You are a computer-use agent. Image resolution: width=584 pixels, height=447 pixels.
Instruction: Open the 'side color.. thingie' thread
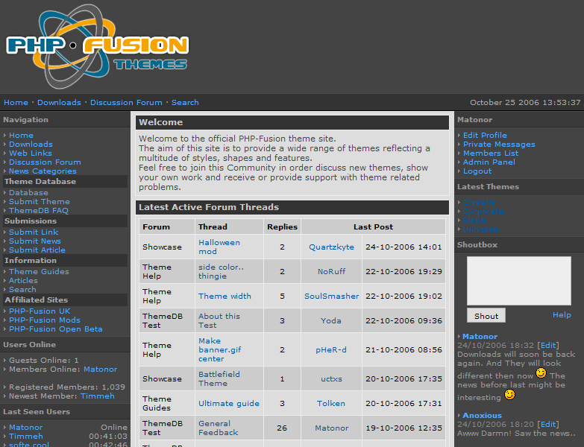click(x=221, y=271)
